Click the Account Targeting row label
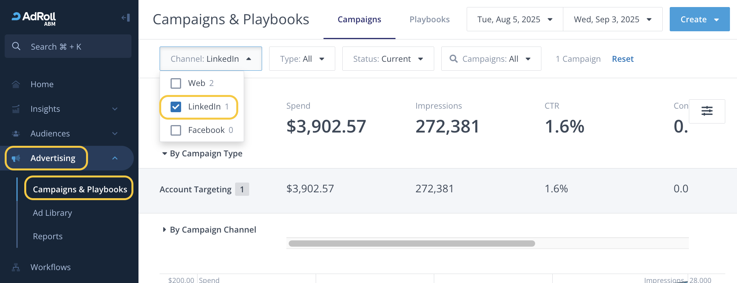This screenshot has width=737, height=283. [196, 190]
